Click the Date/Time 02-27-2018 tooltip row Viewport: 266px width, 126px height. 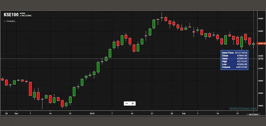pyautogui.click(x=234, y=53)
